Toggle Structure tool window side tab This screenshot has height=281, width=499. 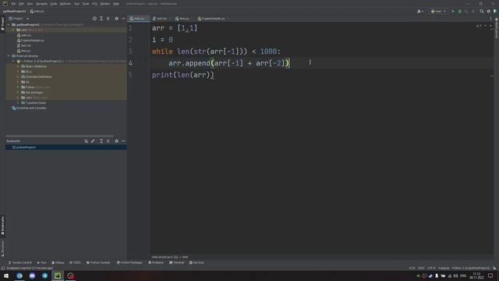pos(2,248)
